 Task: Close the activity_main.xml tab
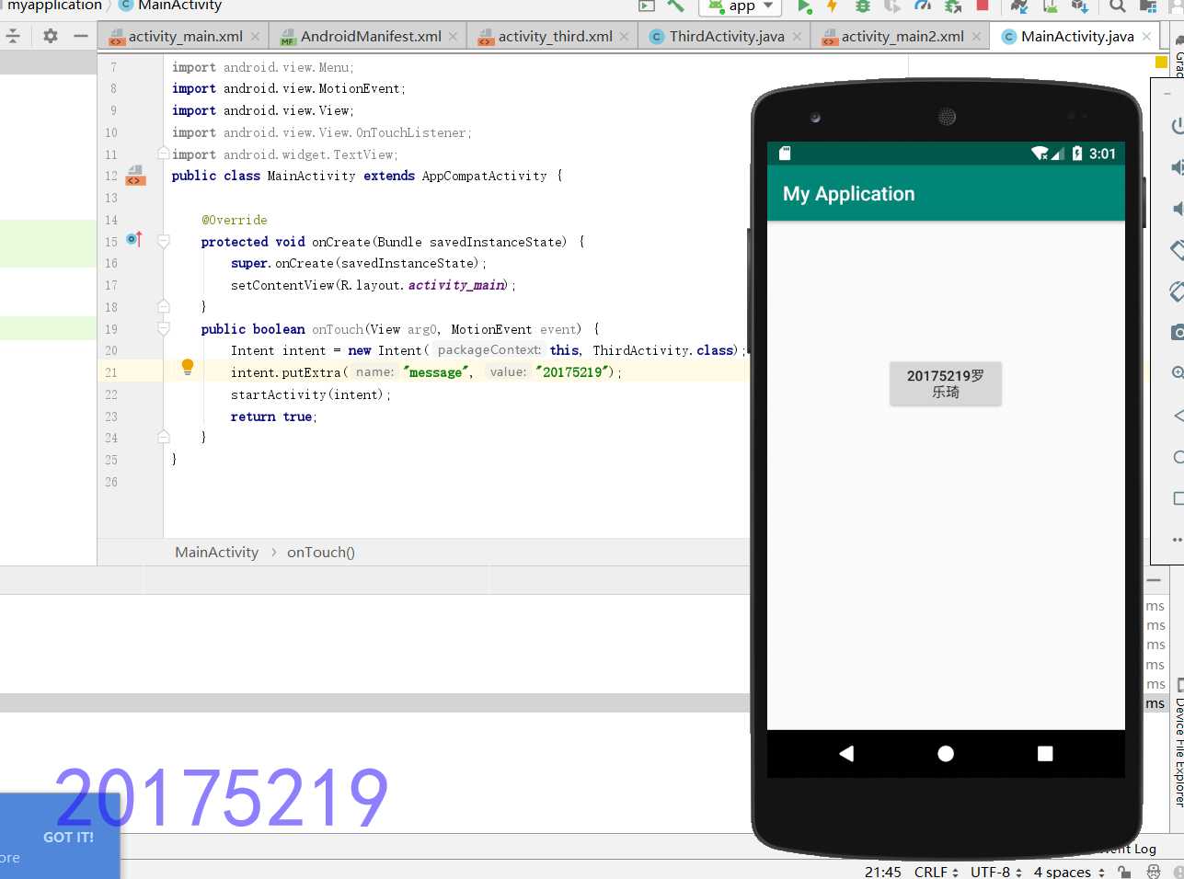[256, 37]
